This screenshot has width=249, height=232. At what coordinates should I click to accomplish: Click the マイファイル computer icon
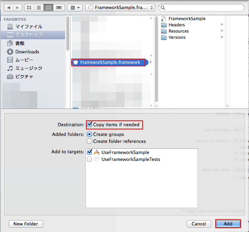[x=10, y=27]
